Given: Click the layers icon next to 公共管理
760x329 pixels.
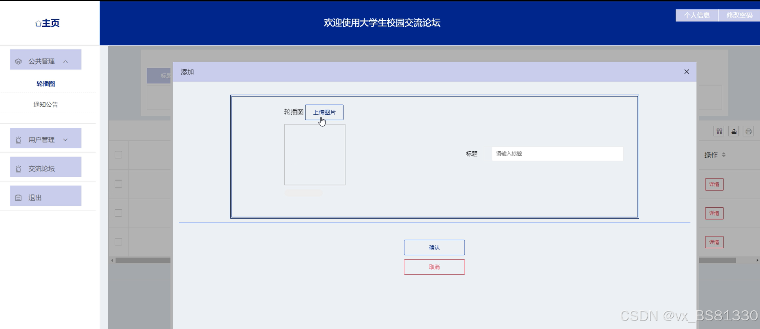Looking at the screenshot, I should pos(18,61).
